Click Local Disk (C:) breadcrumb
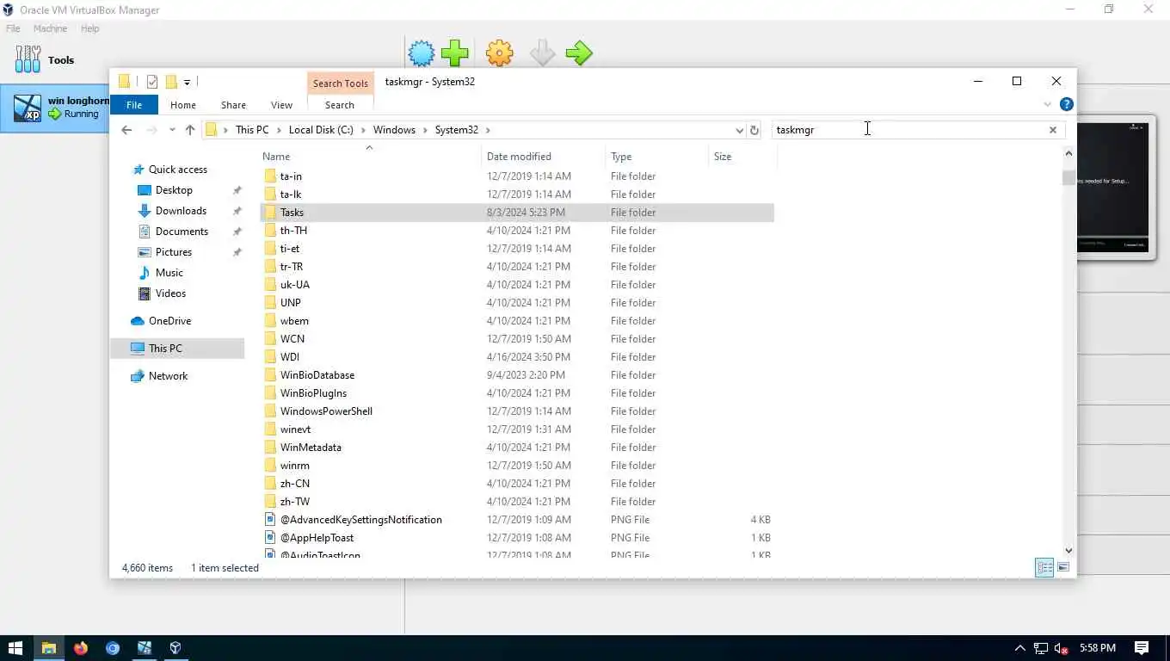Image resolution: width=1170 pixels, height=661 pixels. point(321,130)
